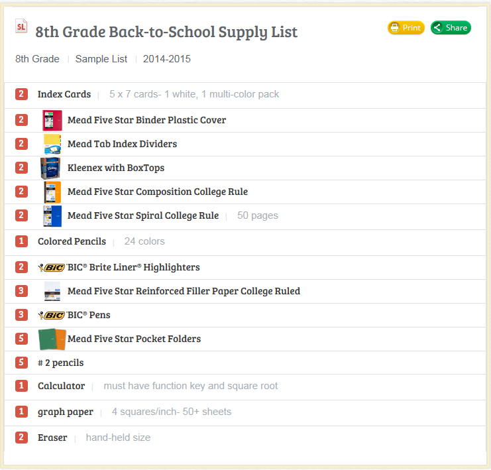Click the # 2 pencils quantity badge

[21, 363]
